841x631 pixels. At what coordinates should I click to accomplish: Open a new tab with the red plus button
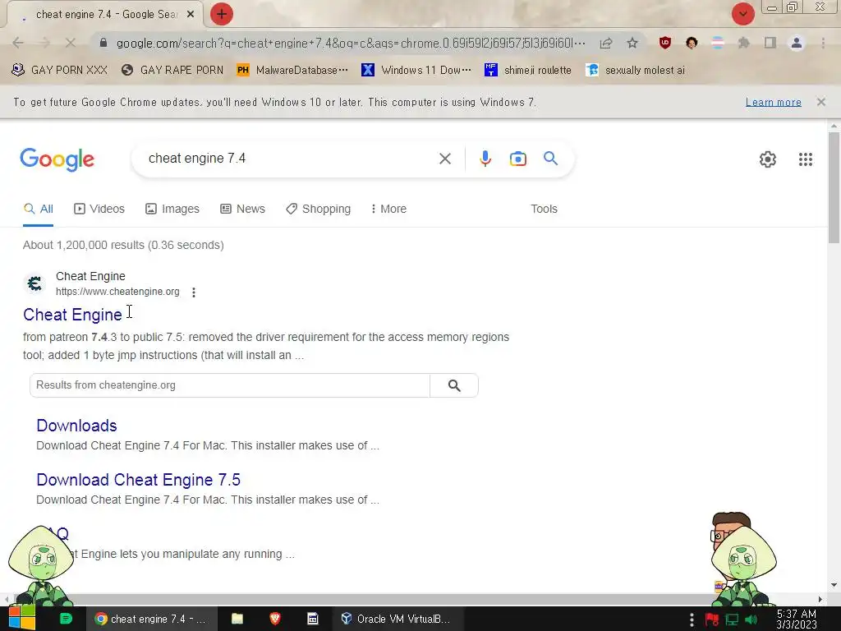click(222, 14)
